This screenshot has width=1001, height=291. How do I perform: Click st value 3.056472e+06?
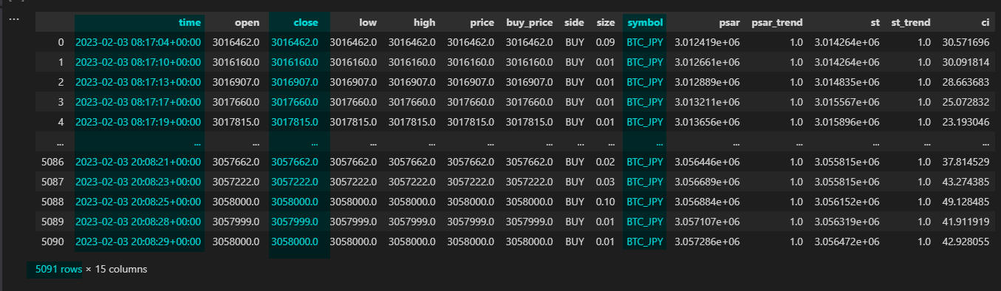point(847,241)
